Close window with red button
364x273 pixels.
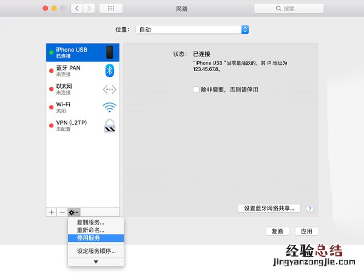tap(45, 8)
